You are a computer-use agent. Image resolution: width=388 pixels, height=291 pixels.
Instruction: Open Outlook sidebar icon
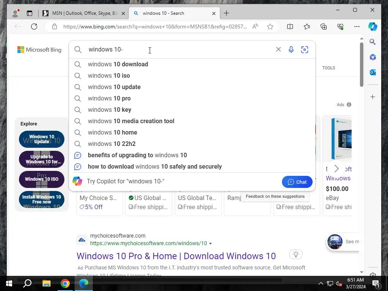(x=373, y=72)
